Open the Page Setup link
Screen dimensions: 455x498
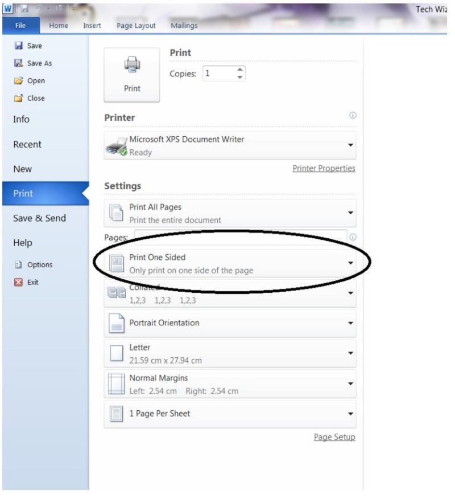tap(334, 437)
